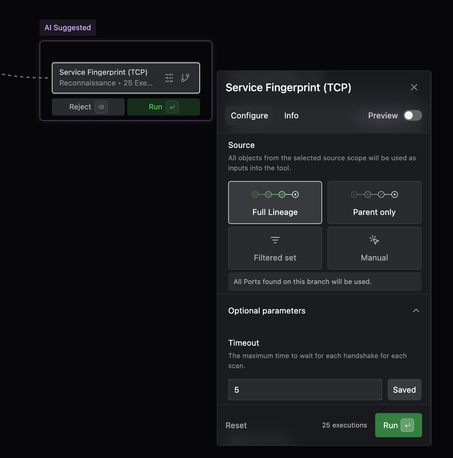
Task: Run the suggested Service Fingerprint node
Action: coord(163,107)
